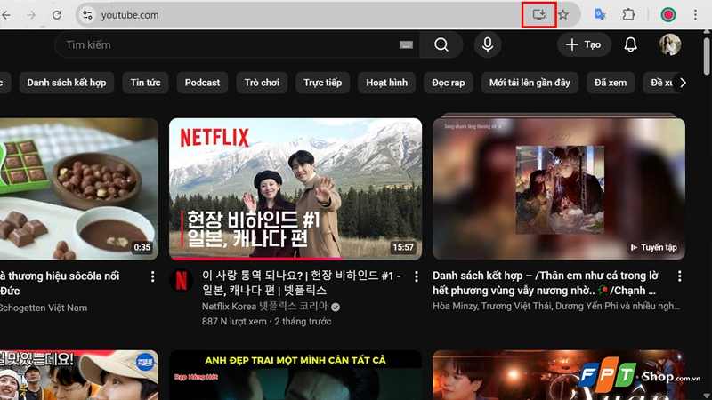Click the browser back arrow
This screenshot has width=712, height=400.
[6, 15]
